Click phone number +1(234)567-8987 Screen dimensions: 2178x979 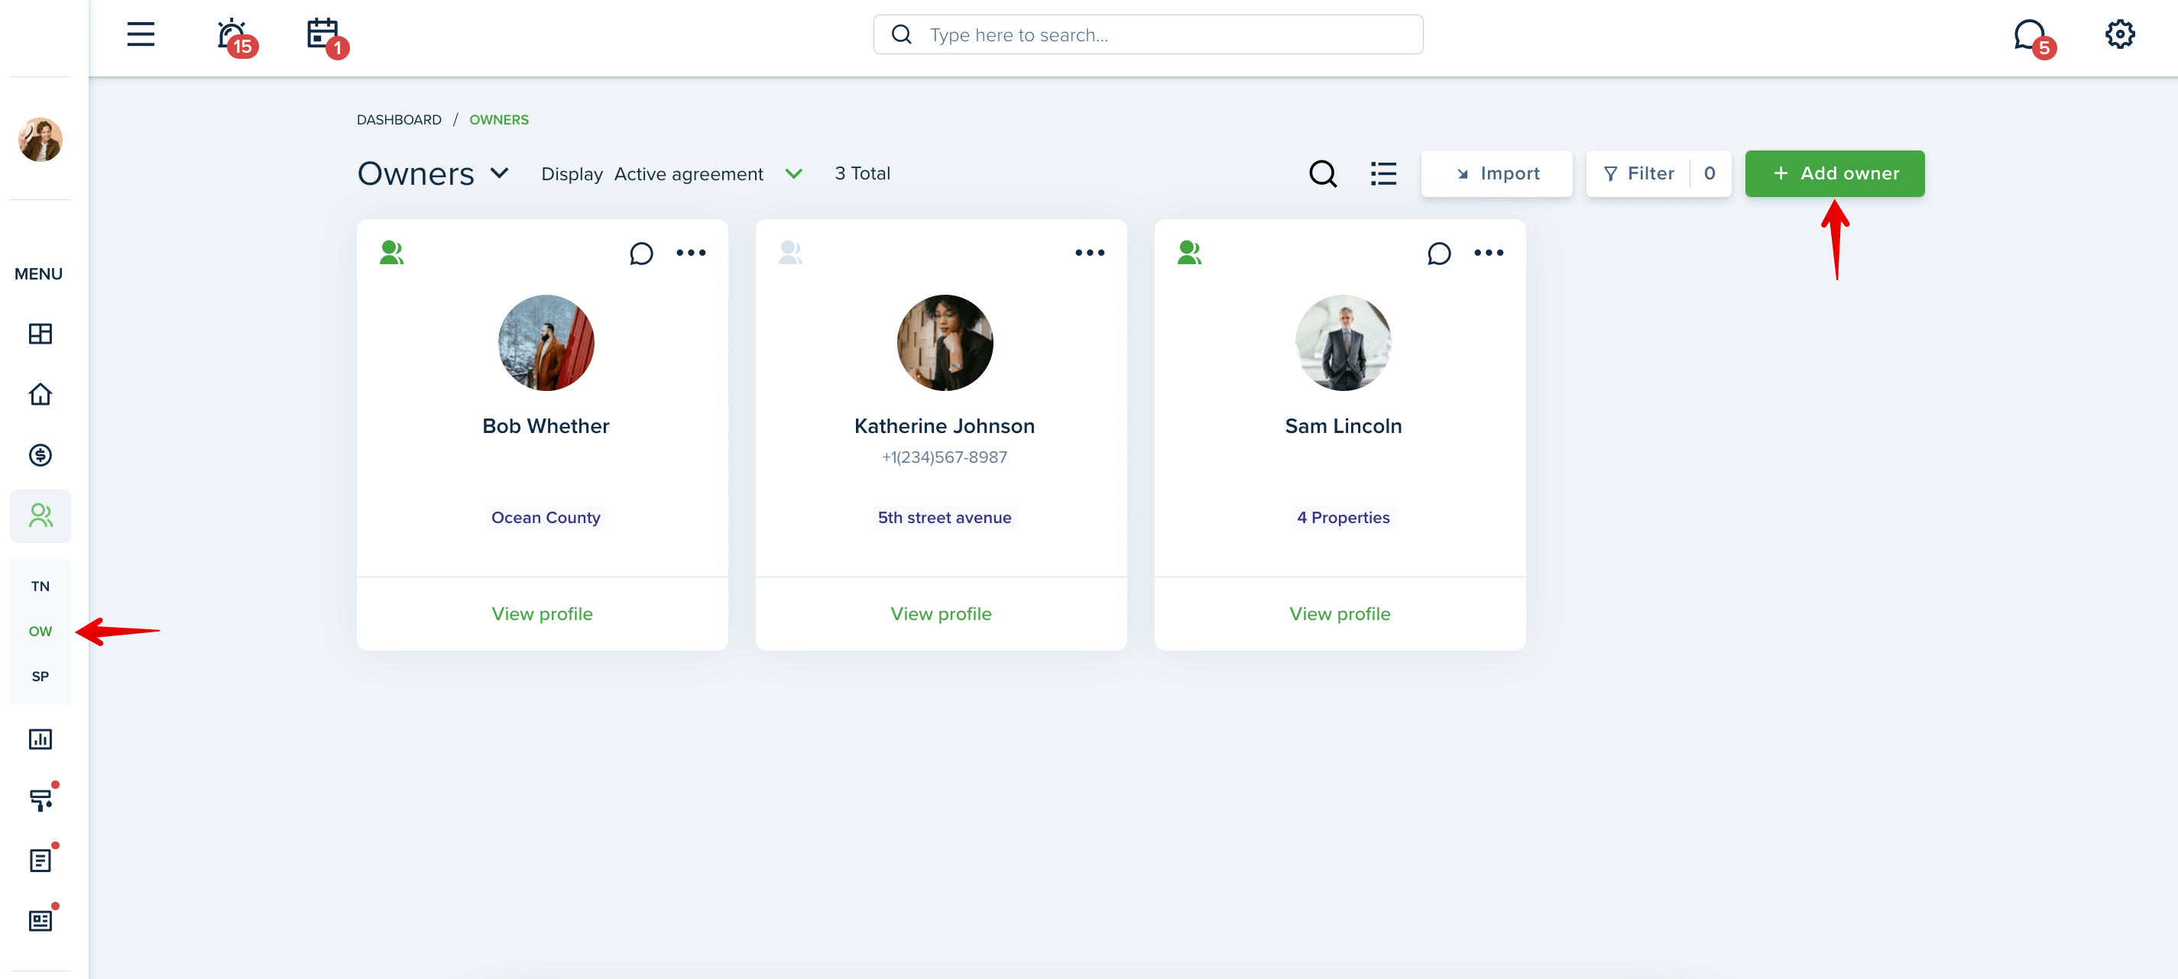pyautogui.click(x=945, y=458)
